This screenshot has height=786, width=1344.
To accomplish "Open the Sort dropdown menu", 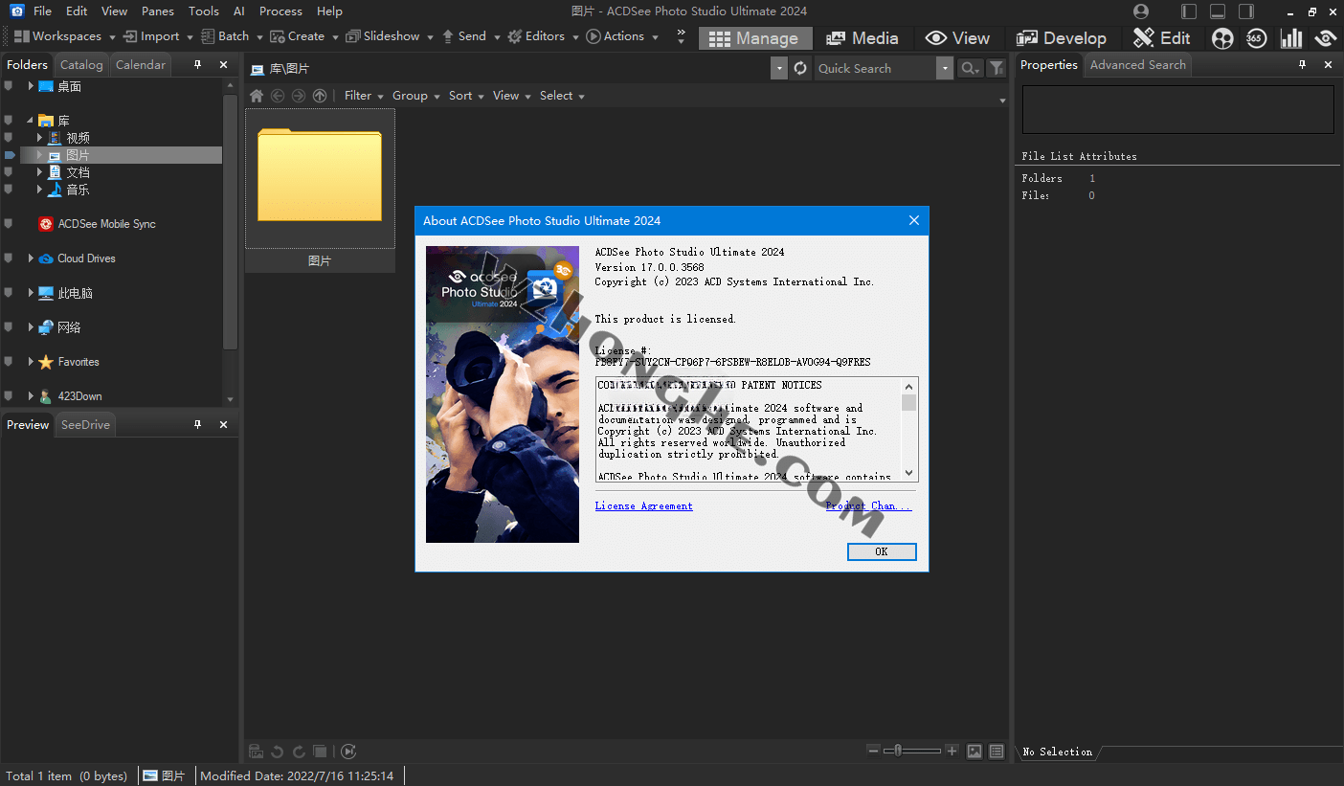I will tap(466, 96).
